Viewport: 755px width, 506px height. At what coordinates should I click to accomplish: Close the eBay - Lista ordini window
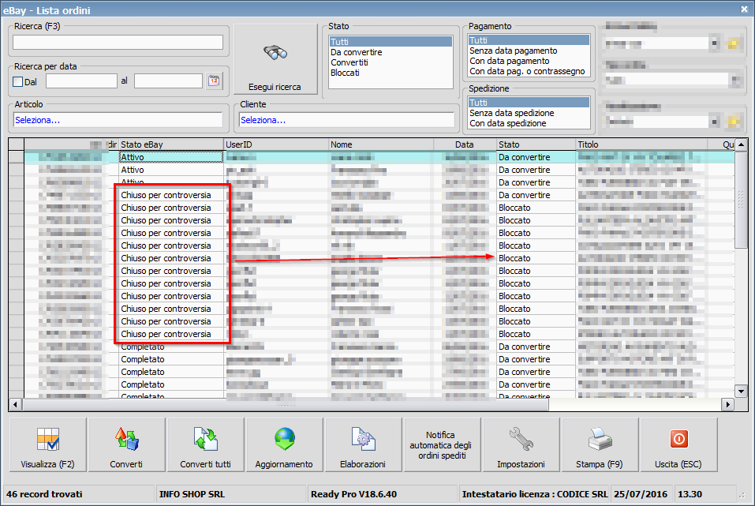(744, 9)
